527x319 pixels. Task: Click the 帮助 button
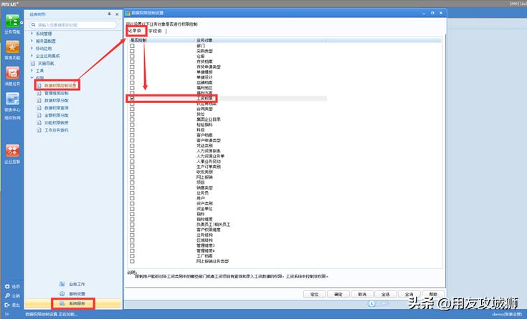pos(433,294)
